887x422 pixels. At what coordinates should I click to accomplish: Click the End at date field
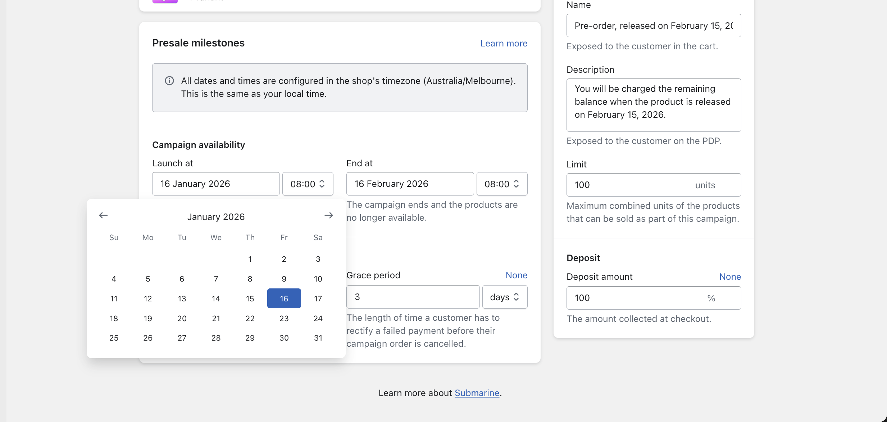pyautogui.click(x=410, y=184)
